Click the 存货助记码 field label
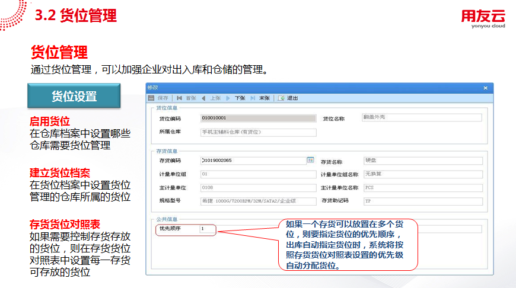The height and width of the screenshot is (288, 516). (335, 200)
